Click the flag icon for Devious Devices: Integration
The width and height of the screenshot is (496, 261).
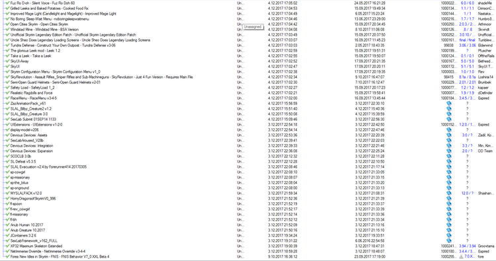coord(449,145)
